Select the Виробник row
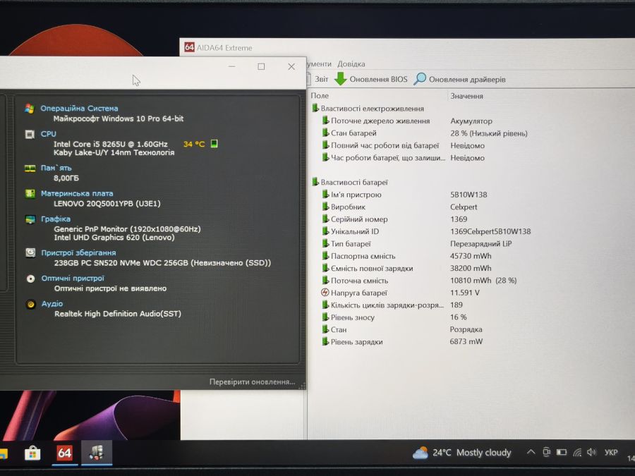635x476 pixels. coord(399,207)
